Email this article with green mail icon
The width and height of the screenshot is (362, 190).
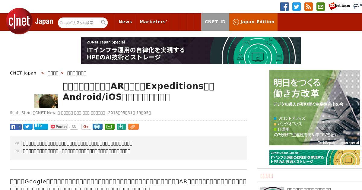point(110,127)
